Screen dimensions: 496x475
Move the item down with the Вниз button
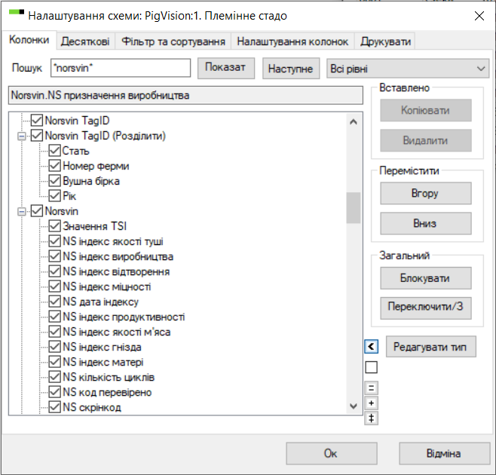click(426, 223)
